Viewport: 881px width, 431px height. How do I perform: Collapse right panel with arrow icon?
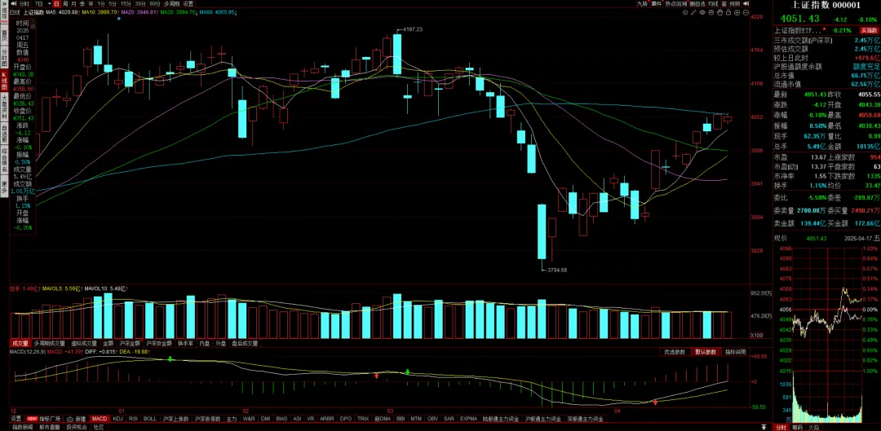click(x=746, y=4)
